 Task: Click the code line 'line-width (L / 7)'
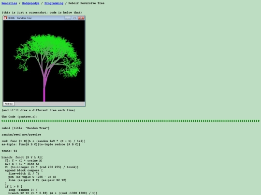point(24,173)
